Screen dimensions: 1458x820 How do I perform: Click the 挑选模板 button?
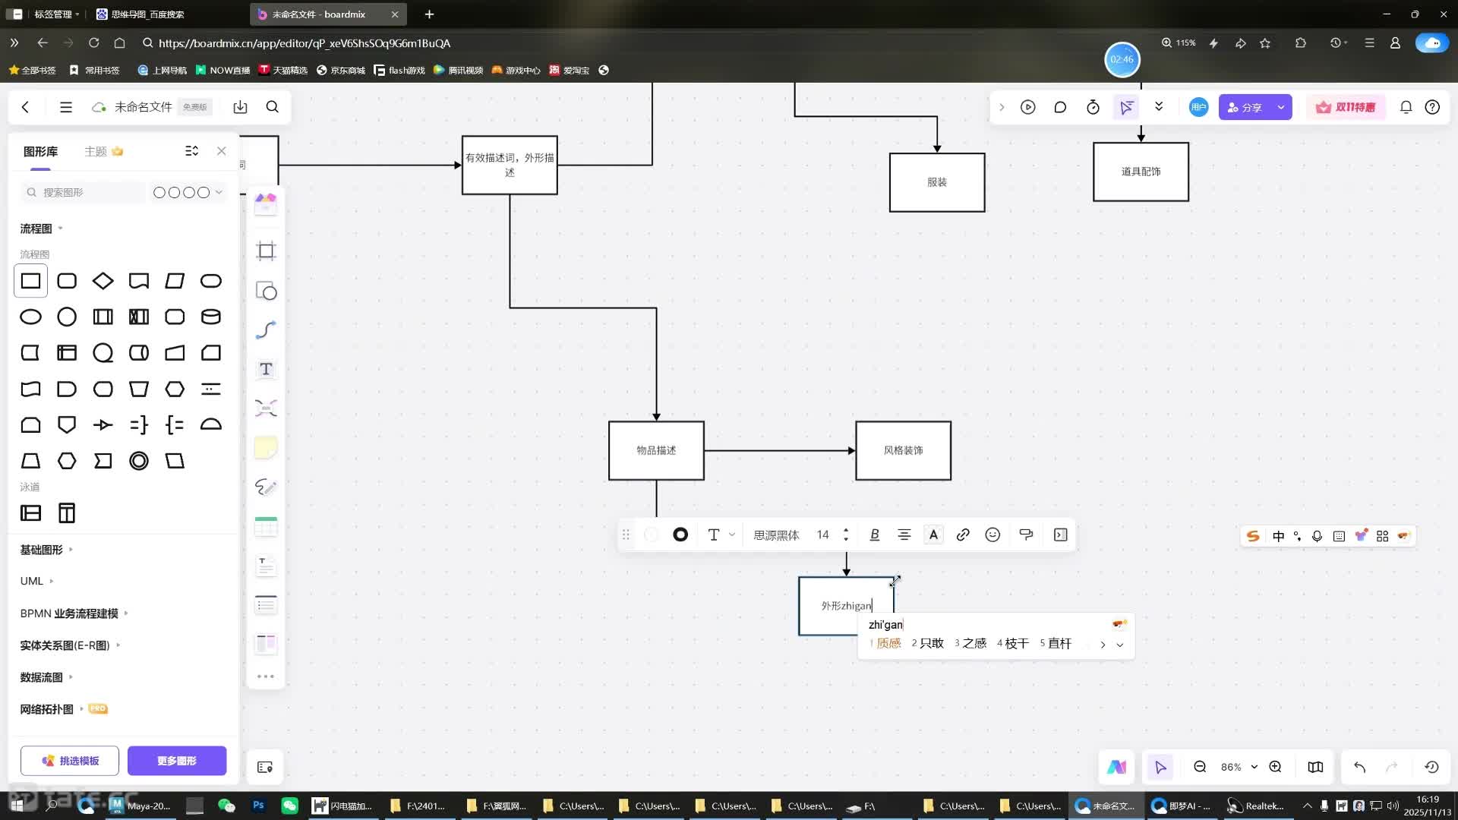70,761
